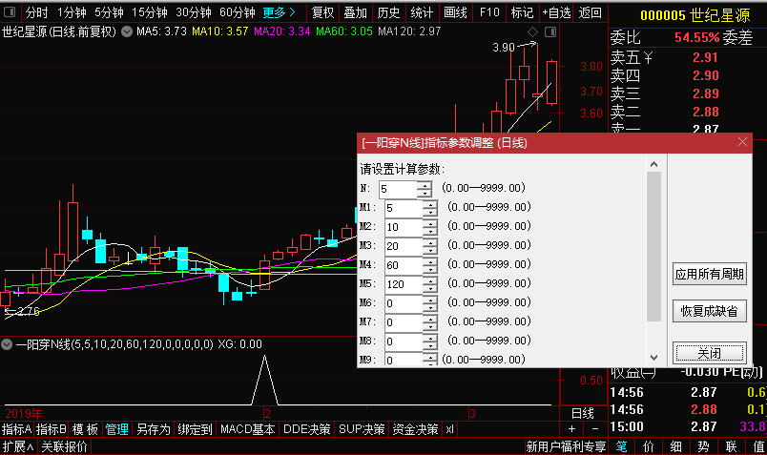This screenshot has height=455, width=767.
Task: Add stock via +自选 button
Action: 557,12
